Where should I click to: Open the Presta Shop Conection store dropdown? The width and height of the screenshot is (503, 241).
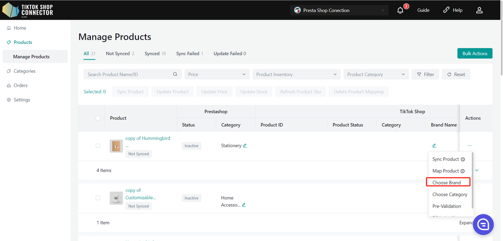pos(340,10)
